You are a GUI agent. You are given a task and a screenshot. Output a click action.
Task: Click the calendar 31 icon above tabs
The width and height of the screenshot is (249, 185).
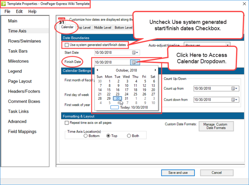[x=62, y=21]
